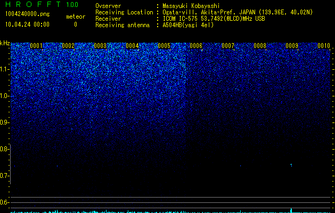Click the kHz axis unit label

(5, 43)
